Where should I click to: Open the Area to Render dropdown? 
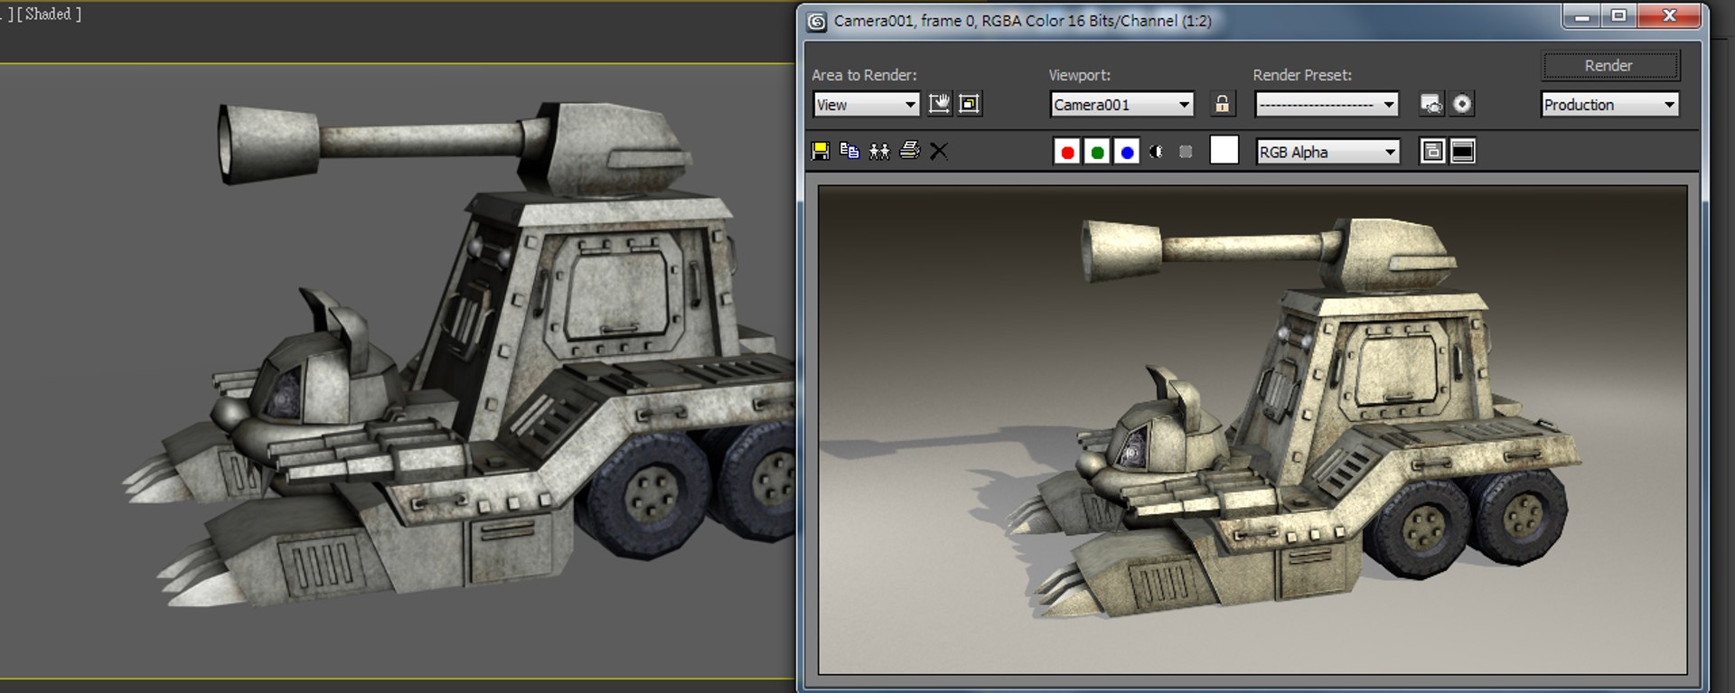[866, 105]
